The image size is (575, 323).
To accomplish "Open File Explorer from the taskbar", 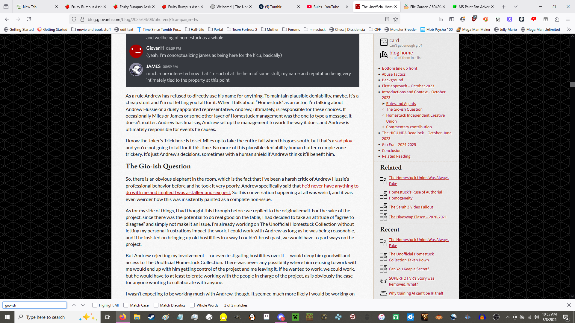I will tap(137, 317).
